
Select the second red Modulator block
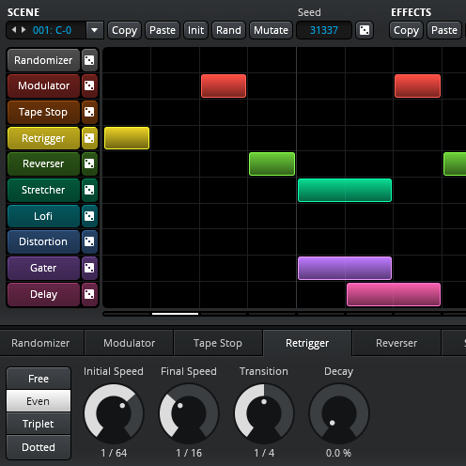(417, 85)
